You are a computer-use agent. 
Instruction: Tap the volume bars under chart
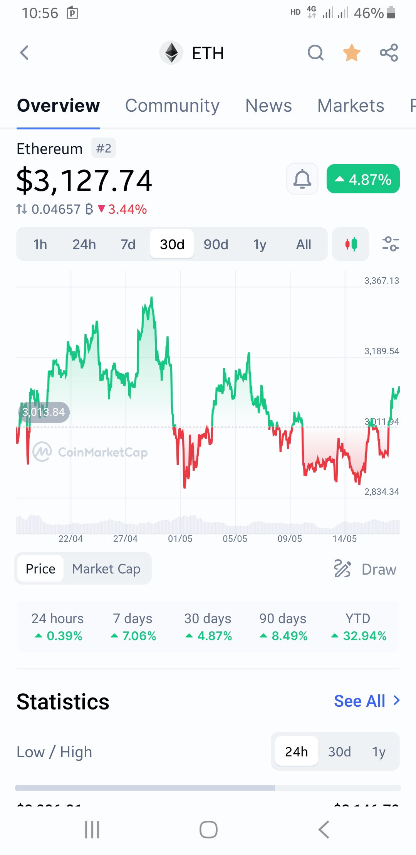point(208,524)
